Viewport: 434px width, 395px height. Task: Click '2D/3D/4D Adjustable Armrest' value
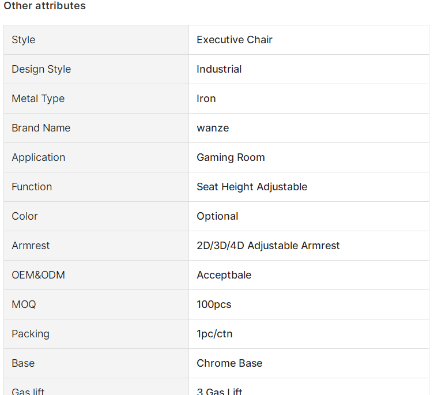click(268, 246)
